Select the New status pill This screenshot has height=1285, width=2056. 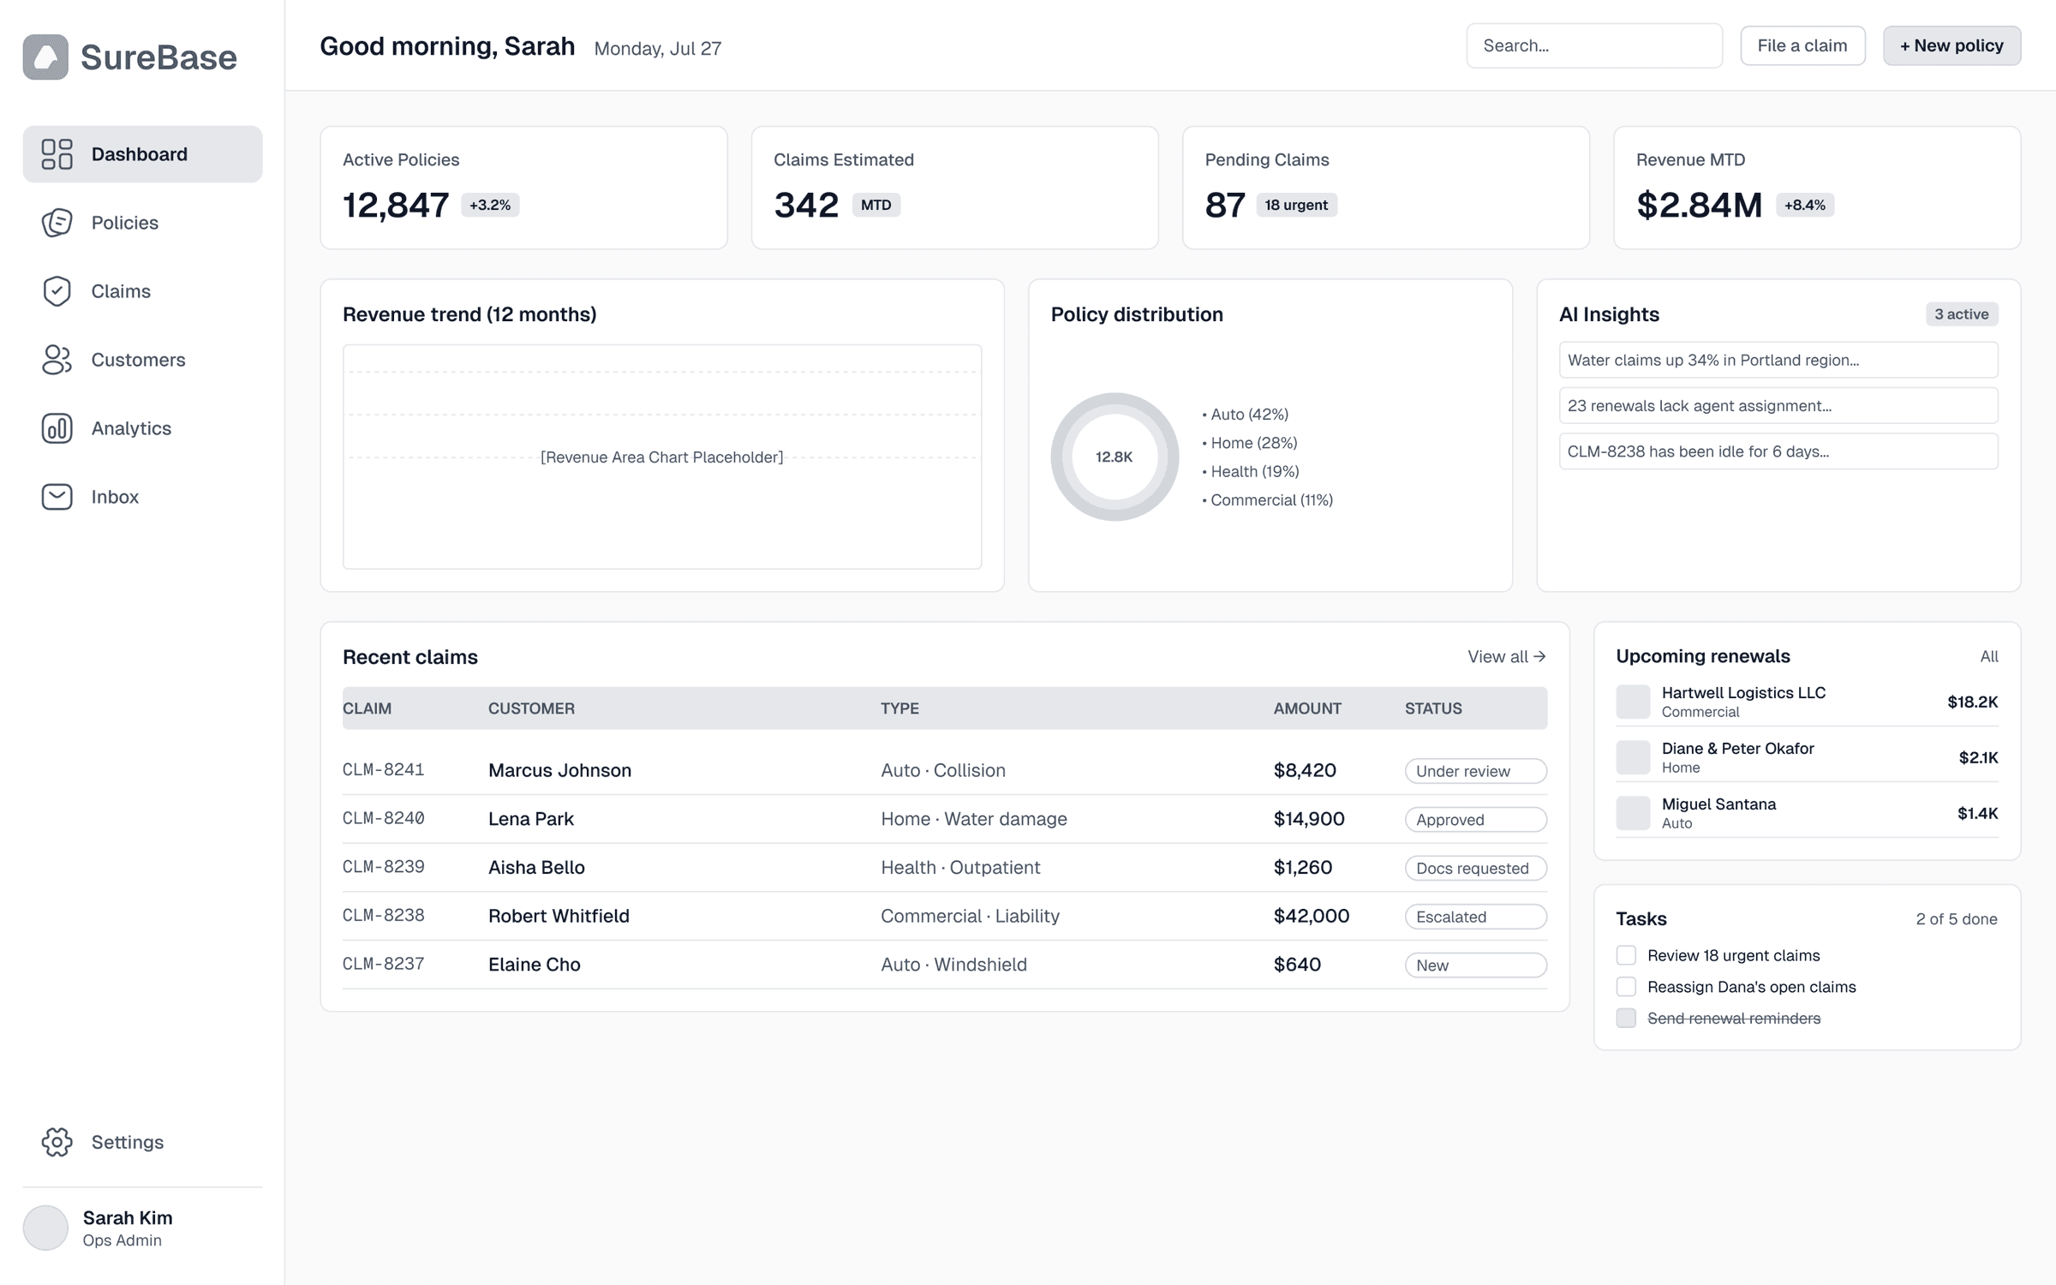point(1475,965)
